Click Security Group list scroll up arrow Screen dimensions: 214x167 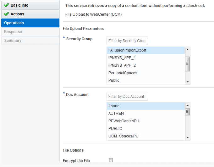click(188, 50)
